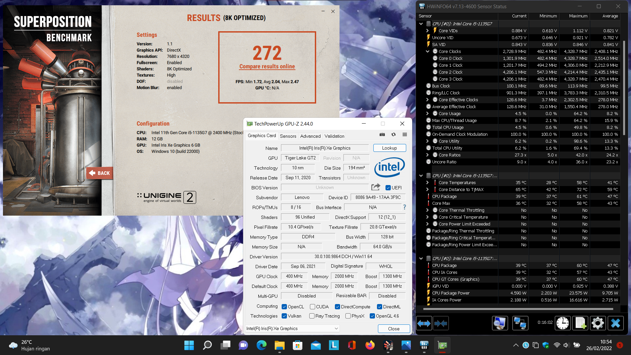631x355 pixels.
Task: Toggle the PhysX checkbox
Action: coord(348,316)
